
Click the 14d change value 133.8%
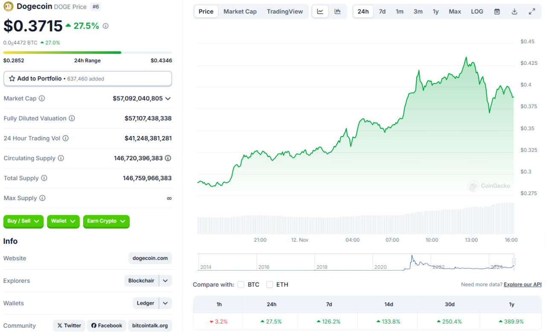(388, 321)
